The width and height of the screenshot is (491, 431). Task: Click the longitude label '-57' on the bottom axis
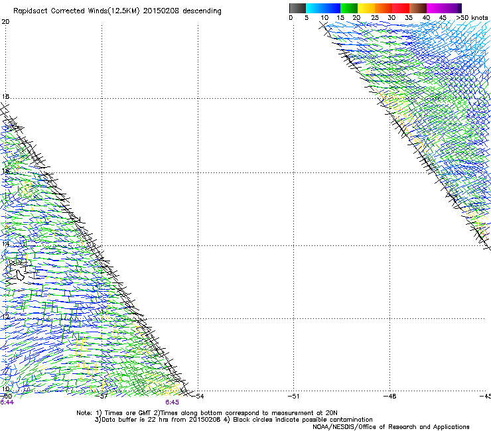point(102,397)
